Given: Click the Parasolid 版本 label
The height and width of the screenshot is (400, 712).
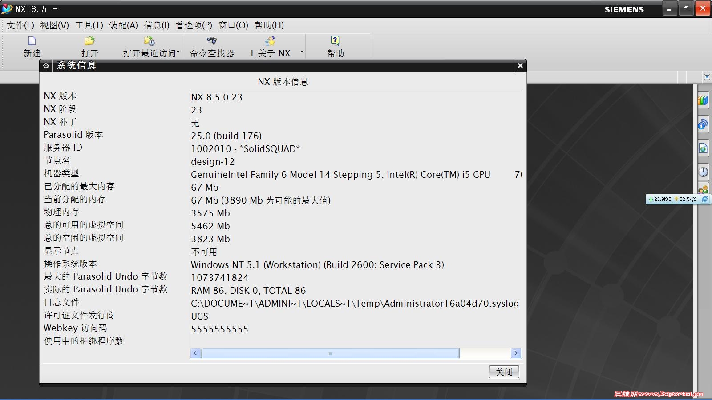Looking at the screenshot, I should pyautogui.click(x=73, y=135).
